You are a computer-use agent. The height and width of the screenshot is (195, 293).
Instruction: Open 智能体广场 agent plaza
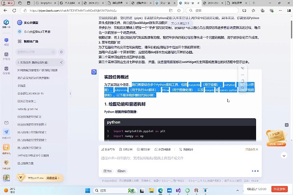point(31,41)
